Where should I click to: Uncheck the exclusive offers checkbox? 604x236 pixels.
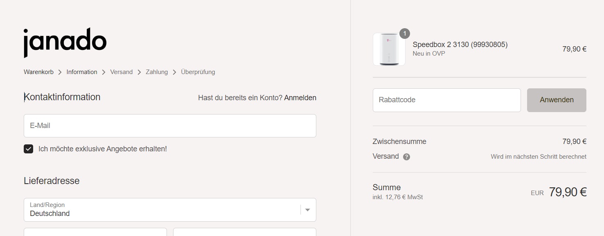point(28,149)
